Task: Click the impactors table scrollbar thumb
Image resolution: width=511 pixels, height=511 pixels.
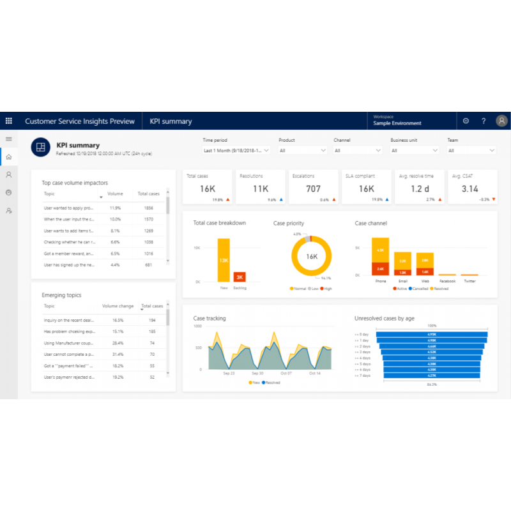Action: pyautogui.click(x=168, y=205)
